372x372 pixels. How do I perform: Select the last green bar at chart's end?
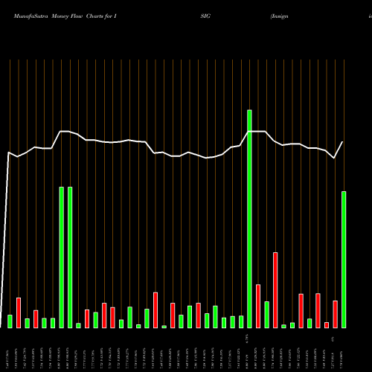(x=344, y=260)
